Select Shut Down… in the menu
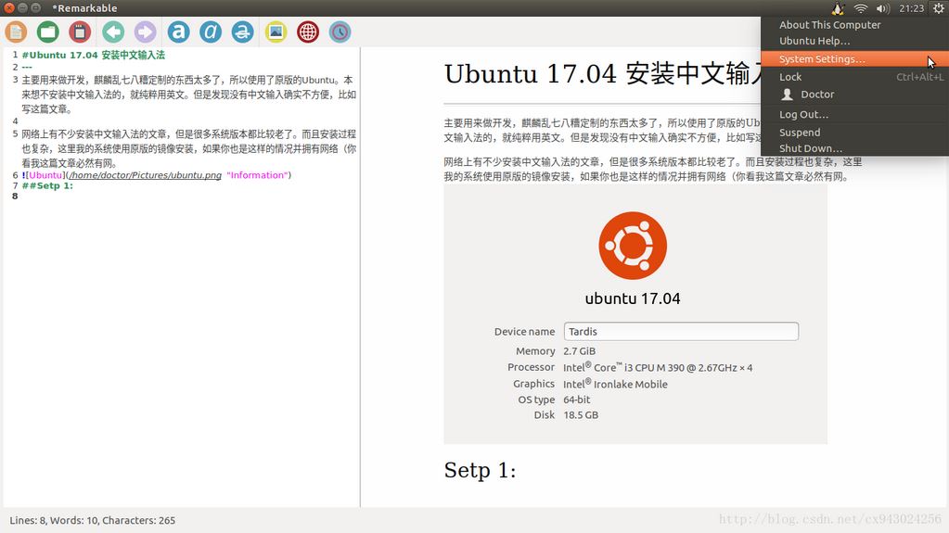The image size is (949, 533). pos(811,148)
